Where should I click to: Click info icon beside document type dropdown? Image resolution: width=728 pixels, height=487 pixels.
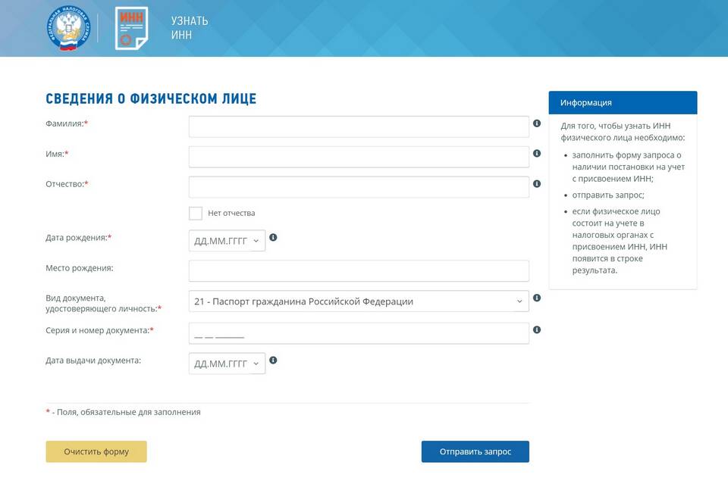coord(537,298)
